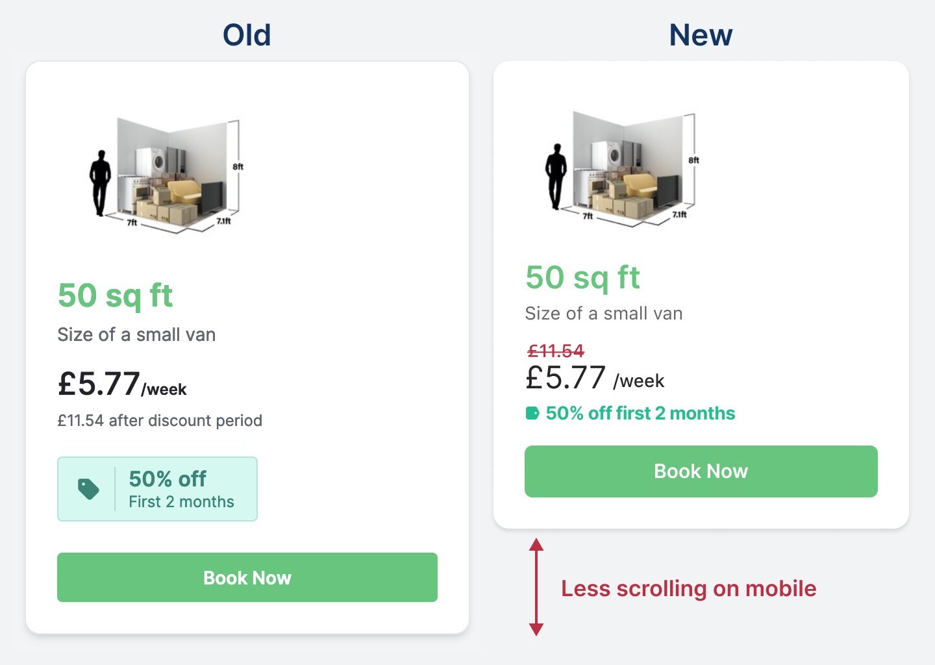Image resolution: width=935 pixels, height=665 pixels.
Task: Click the red double-headed vertical arrow
Action: (536, 587)
